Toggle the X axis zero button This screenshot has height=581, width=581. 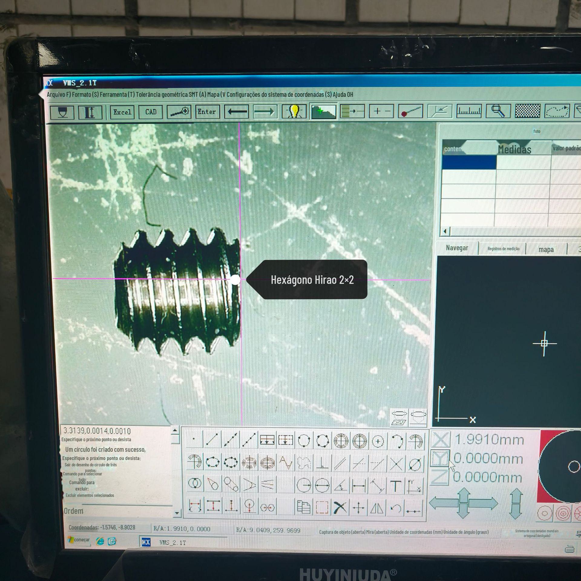[440, 440]
